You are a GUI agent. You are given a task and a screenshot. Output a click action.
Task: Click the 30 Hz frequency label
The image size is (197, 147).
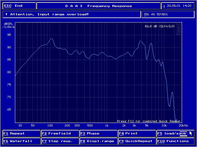click(20, 126)
